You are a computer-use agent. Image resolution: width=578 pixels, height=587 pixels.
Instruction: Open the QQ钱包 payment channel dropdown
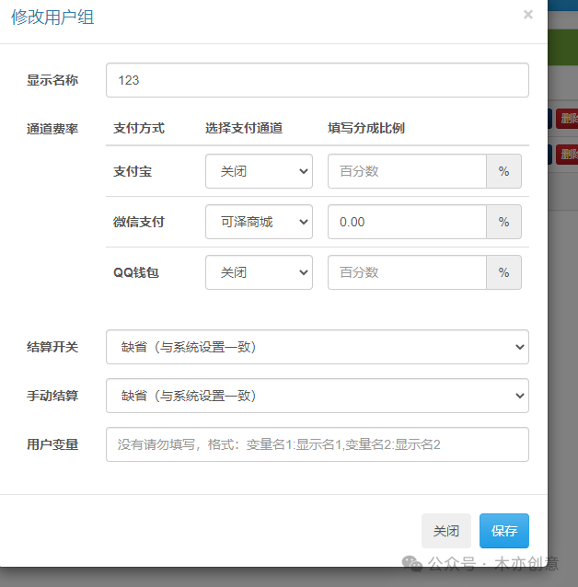click(259, 272)
